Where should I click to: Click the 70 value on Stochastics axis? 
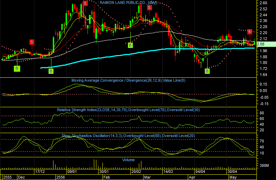point(262,141)
